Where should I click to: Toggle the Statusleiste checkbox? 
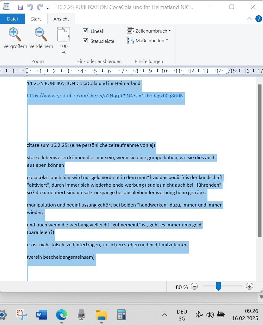(85, 41)
